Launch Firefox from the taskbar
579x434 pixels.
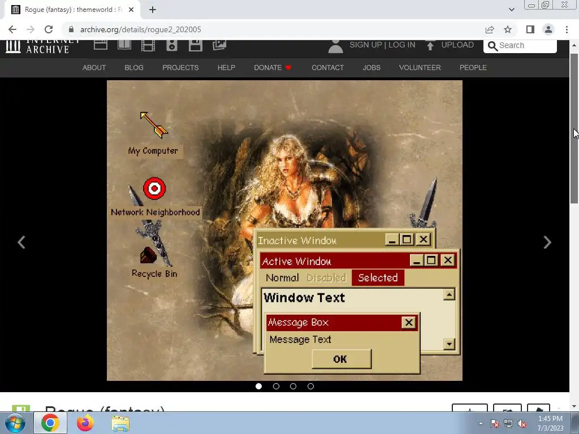(85, 423)
